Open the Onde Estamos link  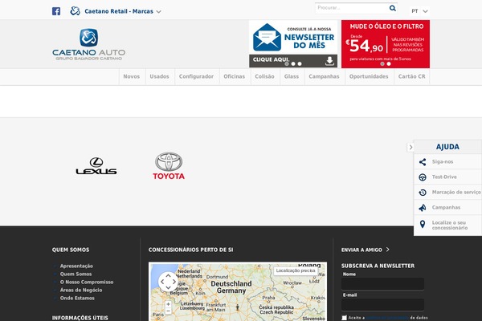pyautogui.click(x=77, y=298)
